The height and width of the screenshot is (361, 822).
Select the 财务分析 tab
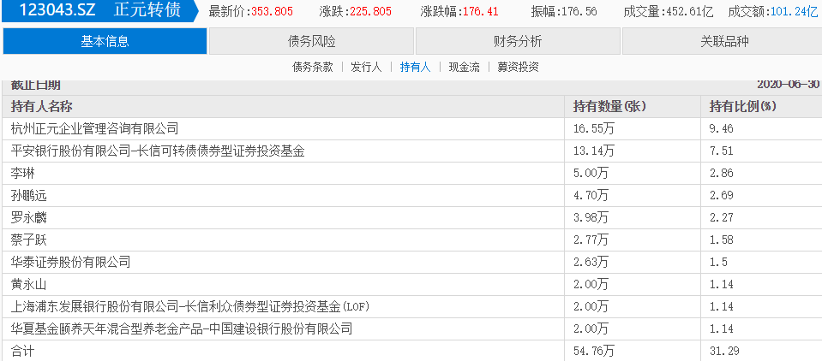517,41
